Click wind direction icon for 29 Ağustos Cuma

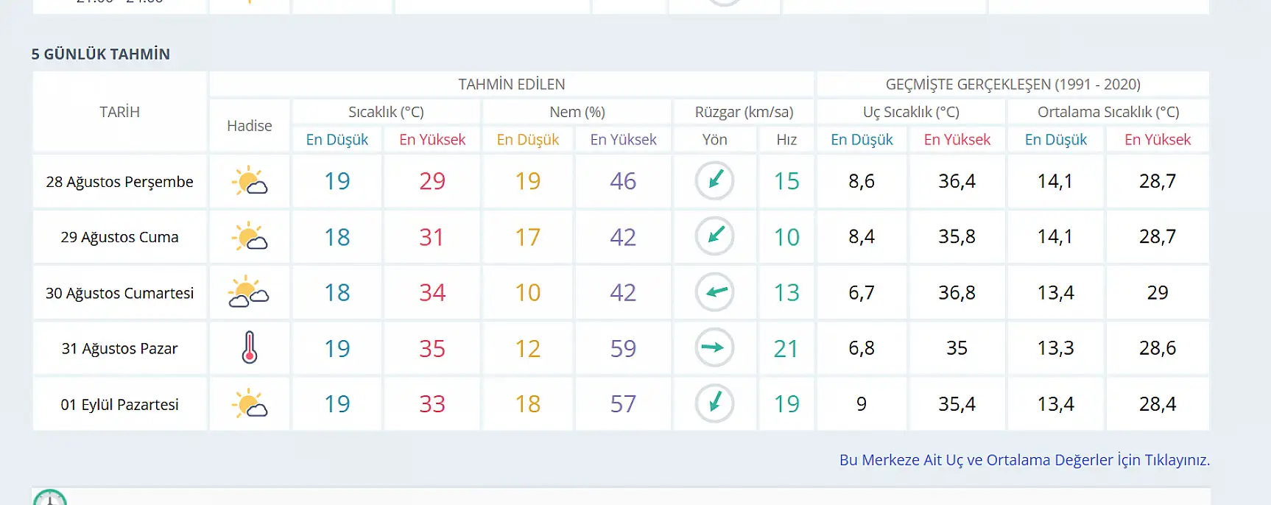point(714,236)
